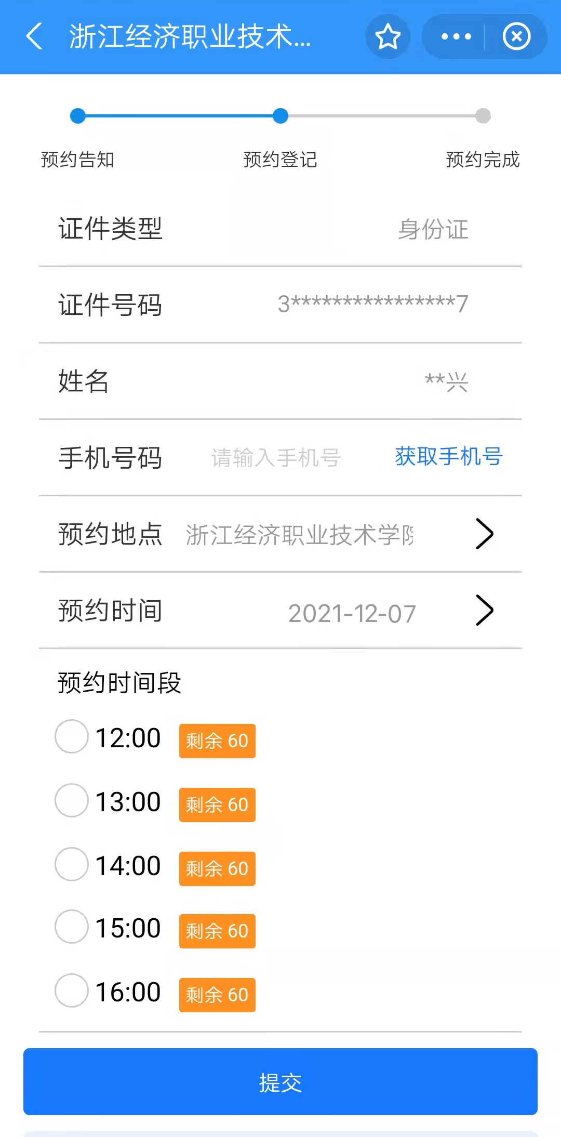The image size is (561, 1137).
Task: Expand the 预约地点 location chevron
Action: (x=484, y=534)
